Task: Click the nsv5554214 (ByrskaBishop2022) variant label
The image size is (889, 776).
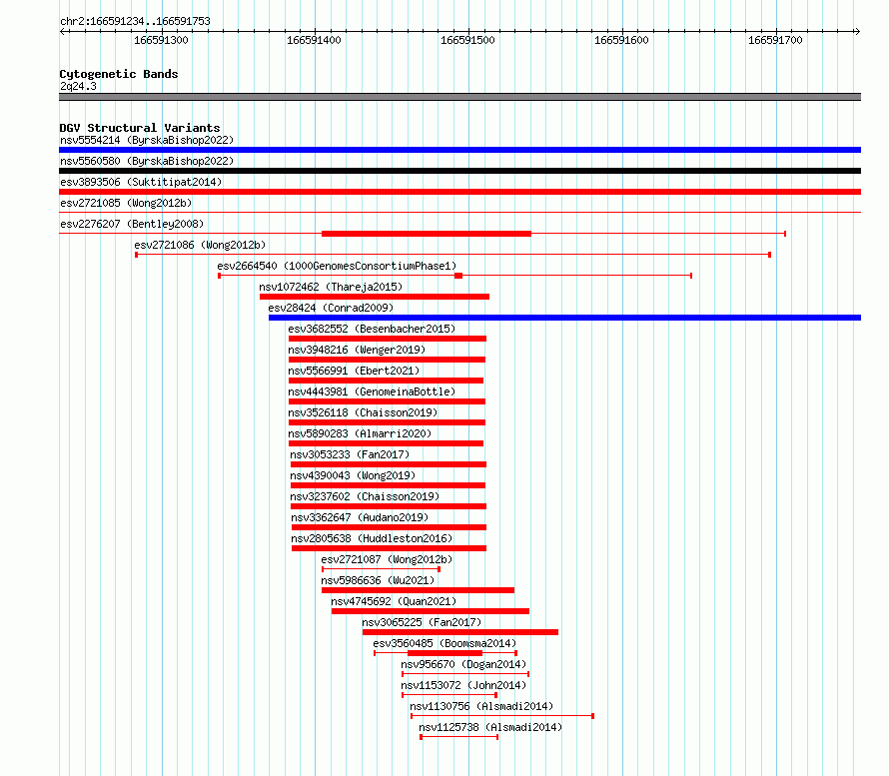Action: [x=147, y=140]
